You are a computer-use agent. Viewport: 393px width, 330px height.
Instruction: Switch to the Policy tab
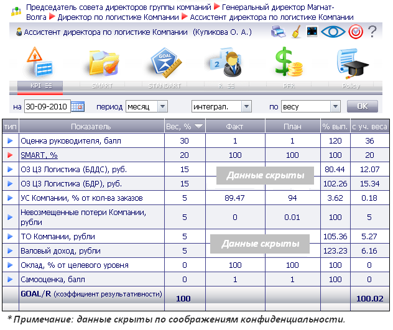[x=351, y=86]
